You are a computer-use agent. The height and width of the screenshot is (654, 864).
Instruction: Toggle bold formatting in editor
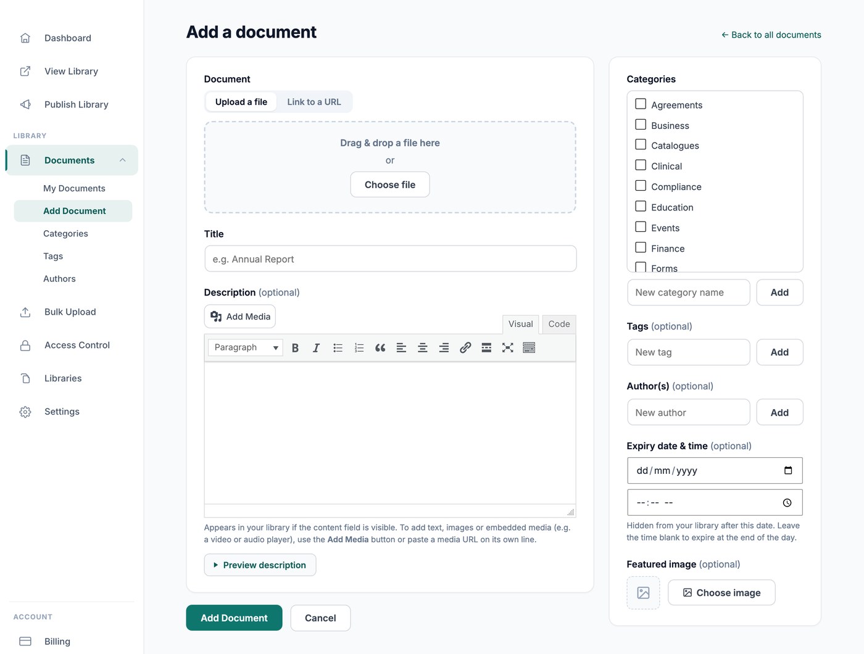point(295,348)
